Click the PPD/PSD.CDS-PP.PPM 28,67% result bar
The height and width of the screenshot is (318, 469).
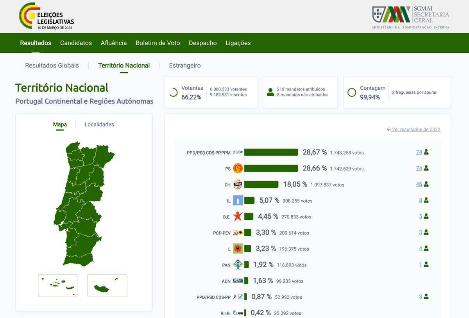point(271,152)
